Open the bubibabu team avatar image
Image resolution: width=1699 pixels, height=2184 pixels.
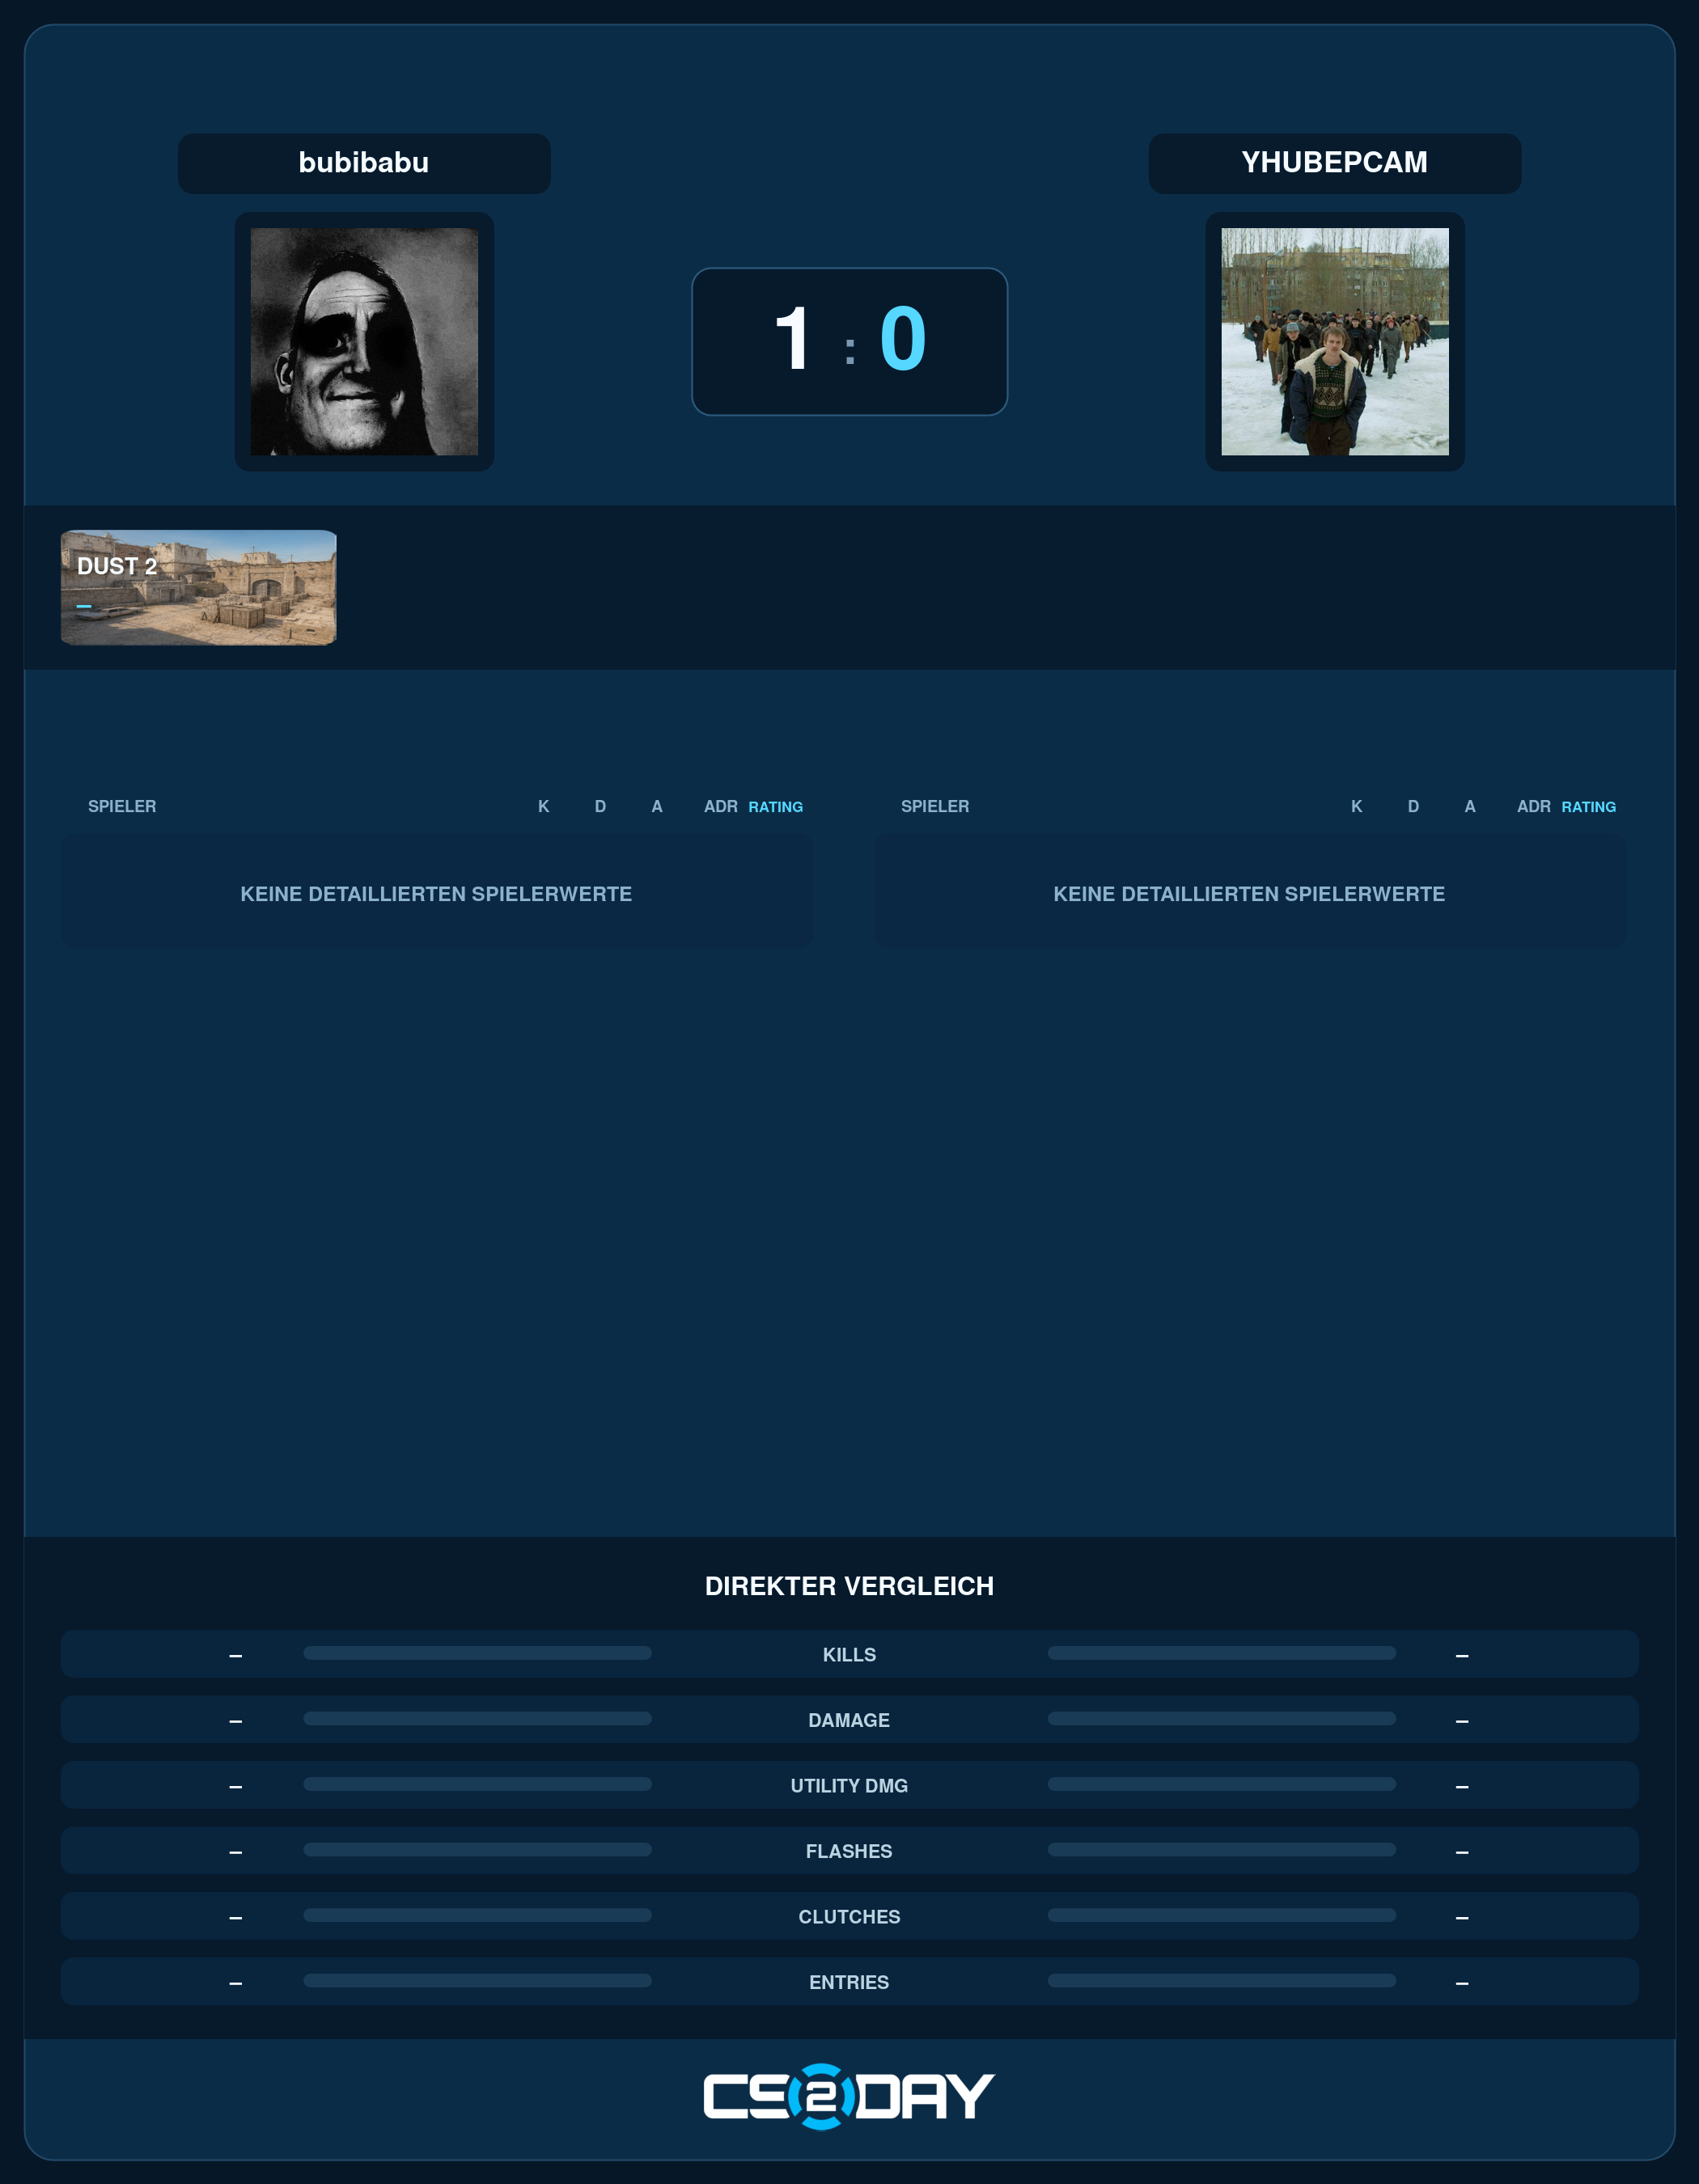364,341
